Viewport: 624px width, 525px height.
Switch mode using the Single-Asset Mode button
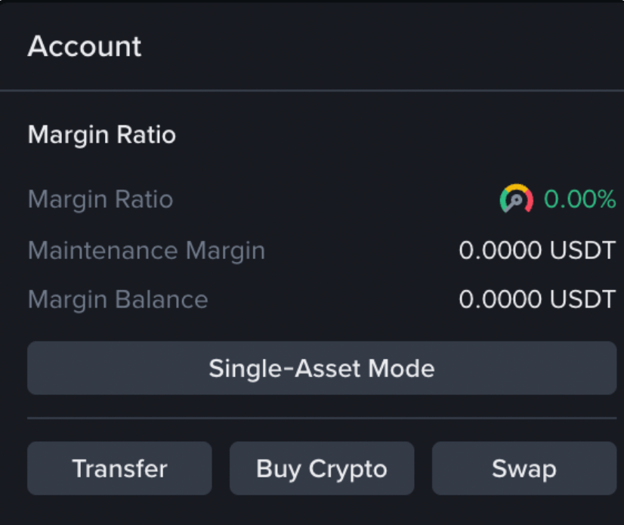[x=322, y=369]
